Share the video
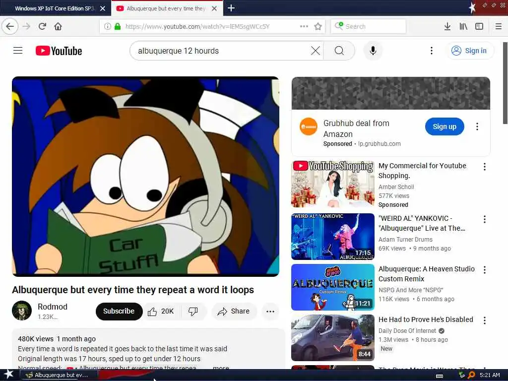Viewport: 508px width, 381px height. [234, 312]
